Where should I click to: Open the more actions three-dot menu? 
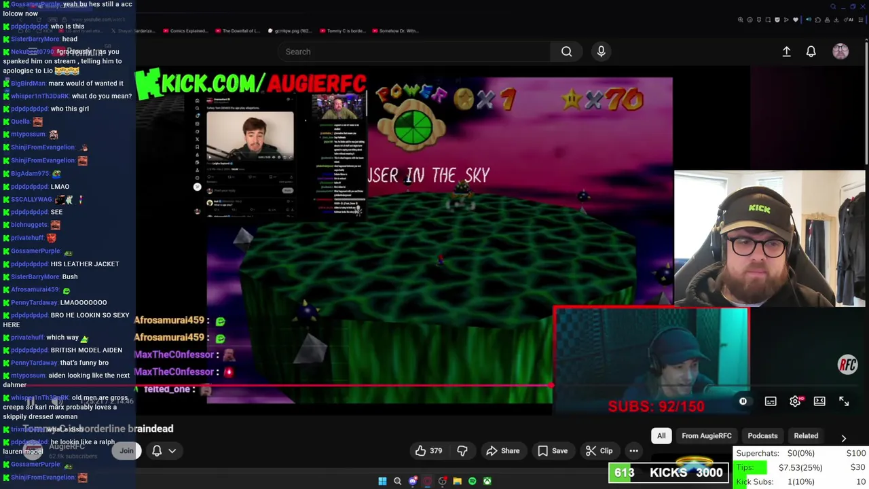(633, 451)
